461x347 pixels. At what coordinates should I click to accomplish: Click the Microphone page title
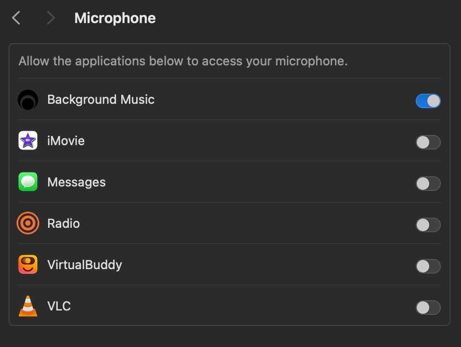click(x=115, y=18)
